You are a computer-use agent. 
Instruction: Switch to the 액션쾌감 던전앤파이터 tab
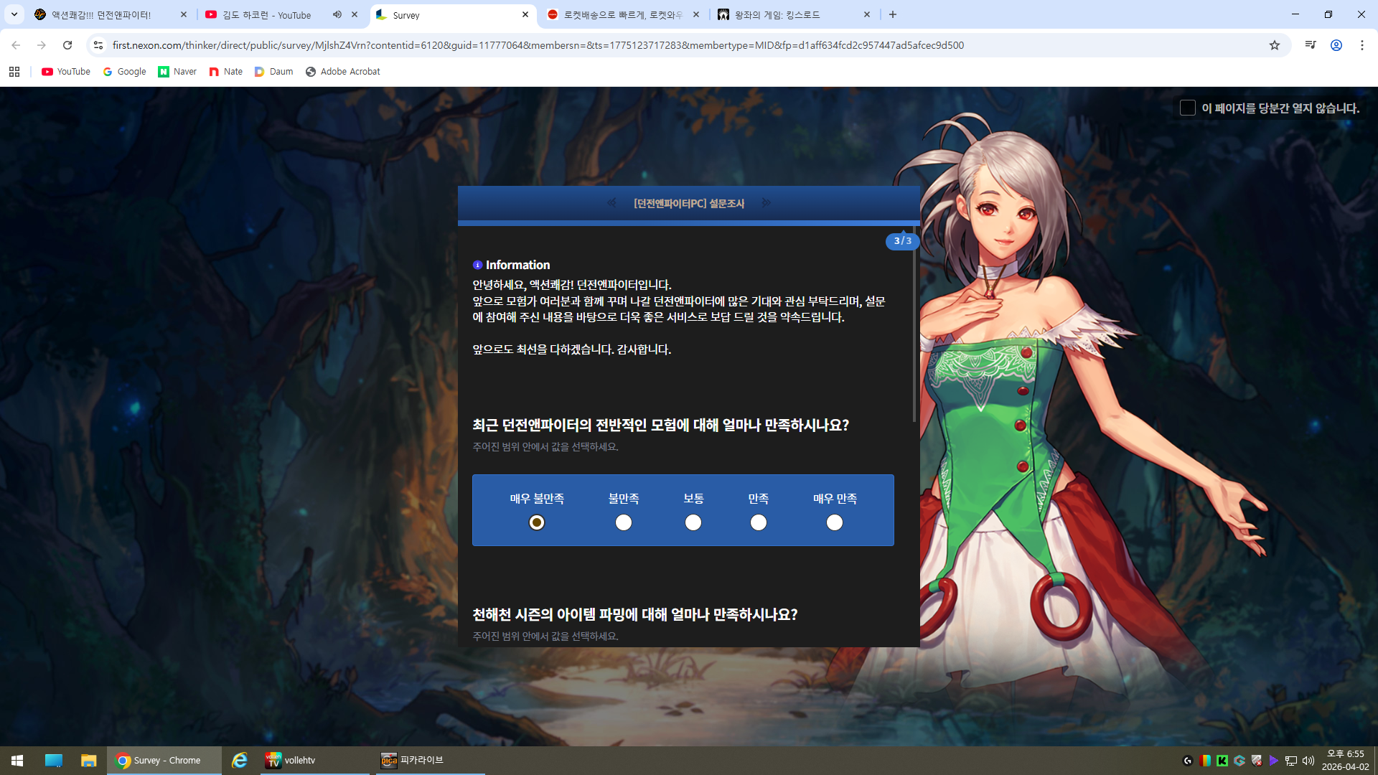tap(101, 14)
